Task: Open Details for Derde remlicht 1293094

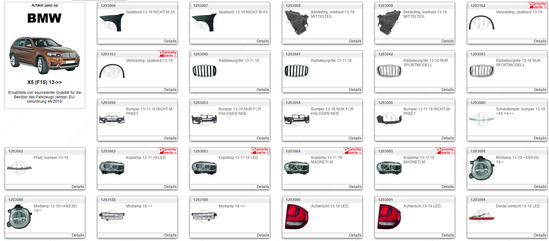Action: tap(540, 235)
